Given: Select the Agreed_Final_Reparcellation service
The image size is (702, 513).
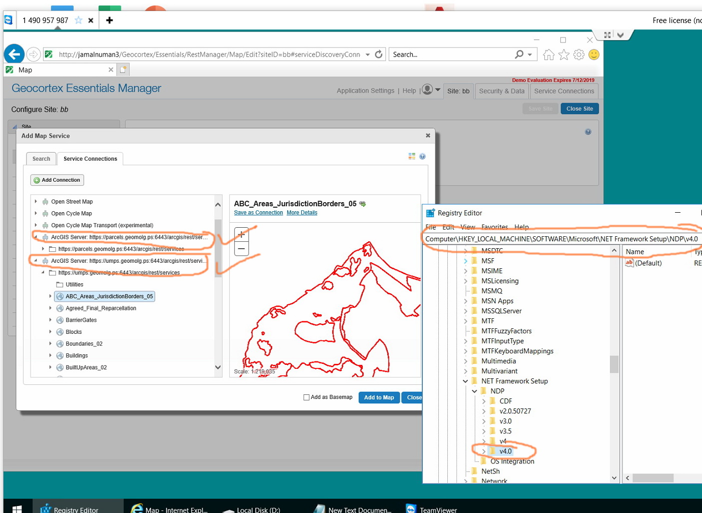Looking at the screenshot, I should point(101,308).
